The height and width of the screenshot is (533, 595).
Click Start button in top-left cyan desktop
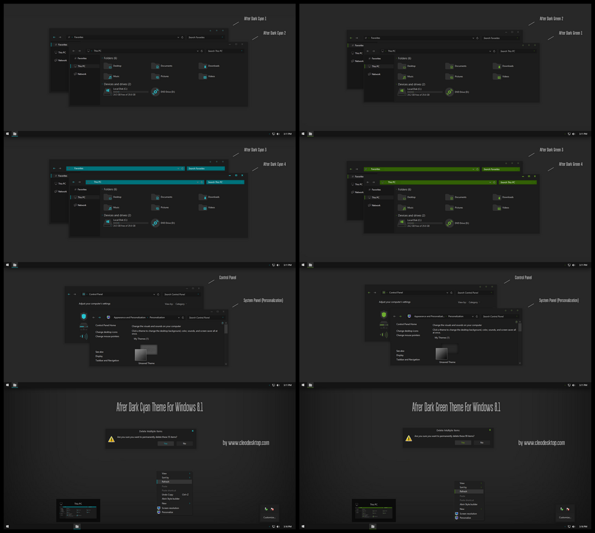click(x=7, y=134)
